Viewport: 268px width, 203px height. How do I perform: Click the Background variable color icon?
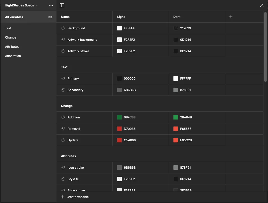[x=63, y=28]
